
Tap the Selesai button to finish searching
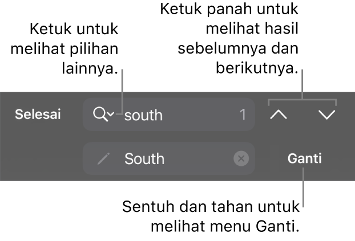coord(38,114)
